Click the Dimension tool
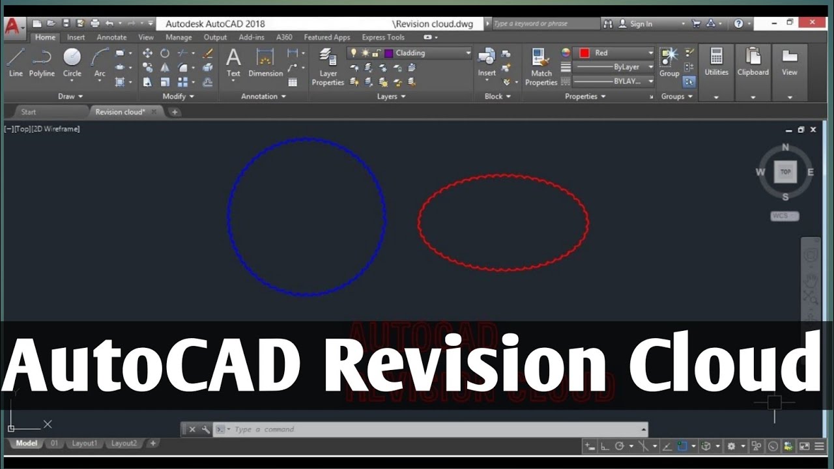834x469 pixels. coord(265,63)
